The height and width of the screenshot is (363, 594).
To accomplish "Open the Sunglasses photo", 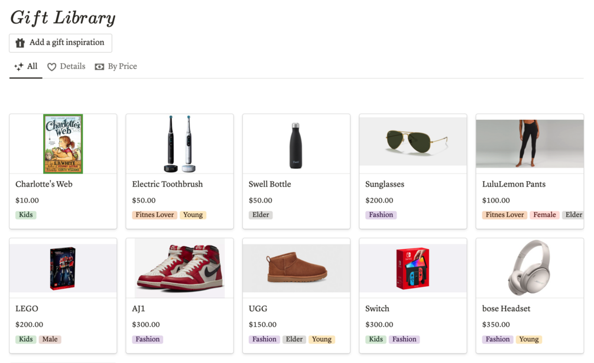I will click(413, 142).
